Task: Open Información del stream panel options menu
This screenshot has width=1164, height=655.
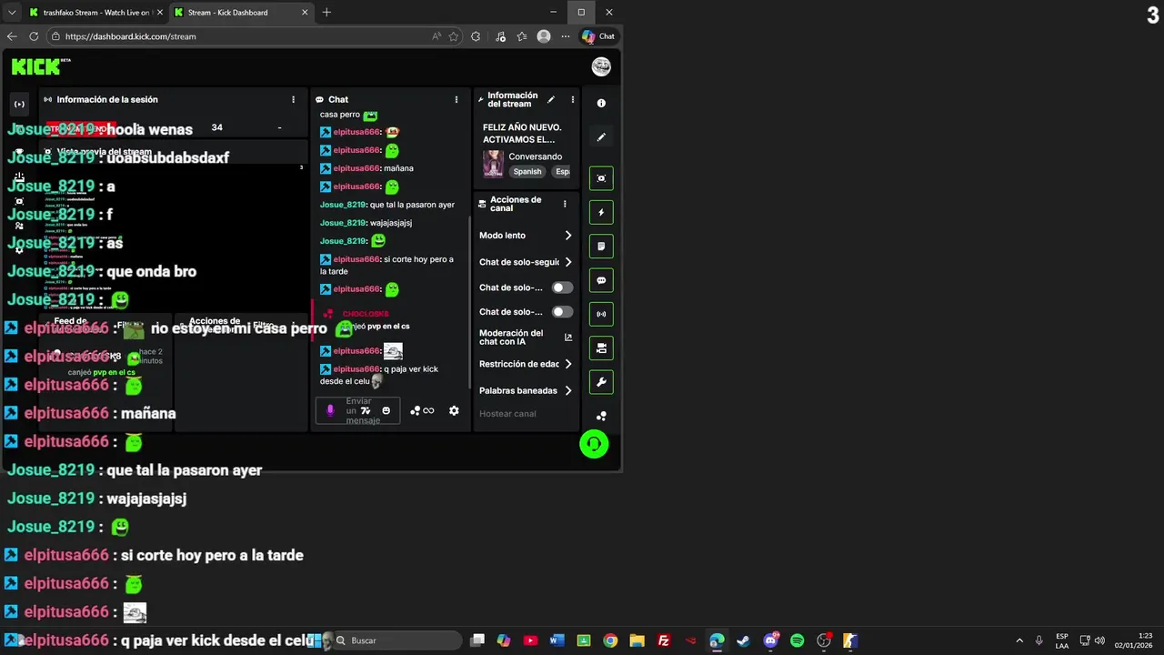Action: (x=572, y=99)
